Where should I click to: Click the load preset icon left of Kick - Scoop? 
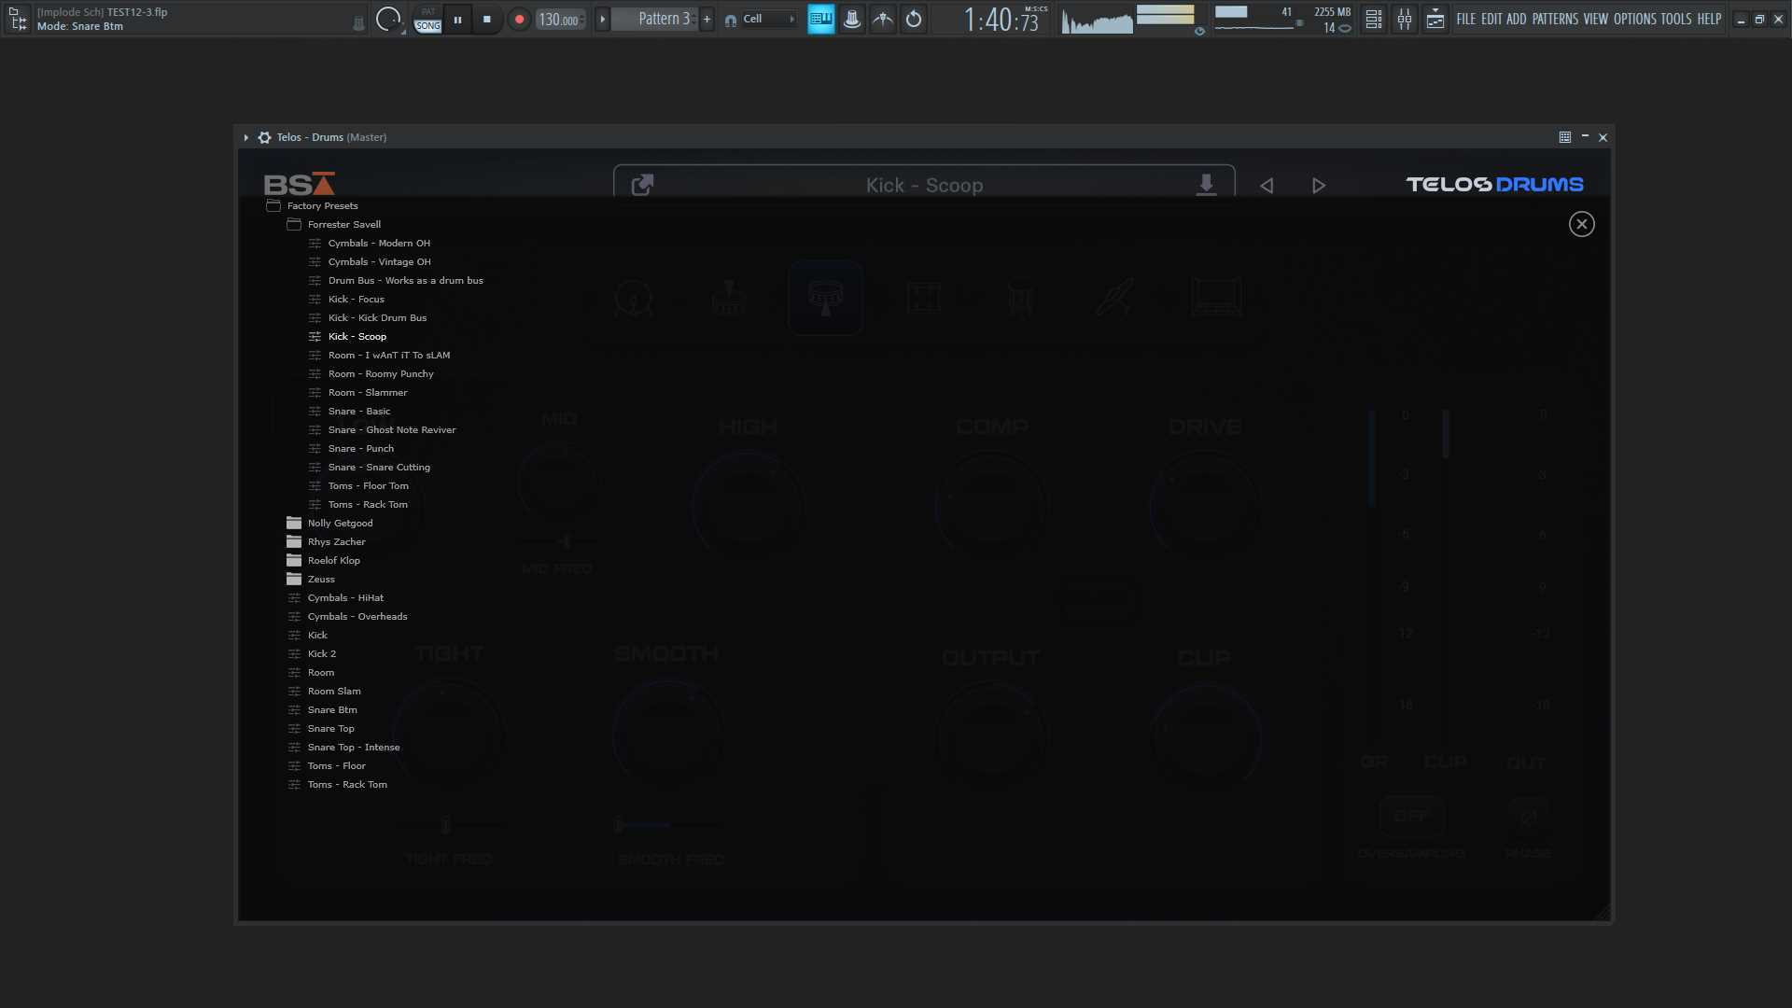[642, 185]
